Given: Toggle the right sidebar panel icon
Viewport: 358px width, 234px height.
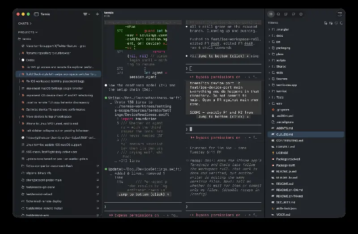Looking at the screenshot, I should coord(340,14).
